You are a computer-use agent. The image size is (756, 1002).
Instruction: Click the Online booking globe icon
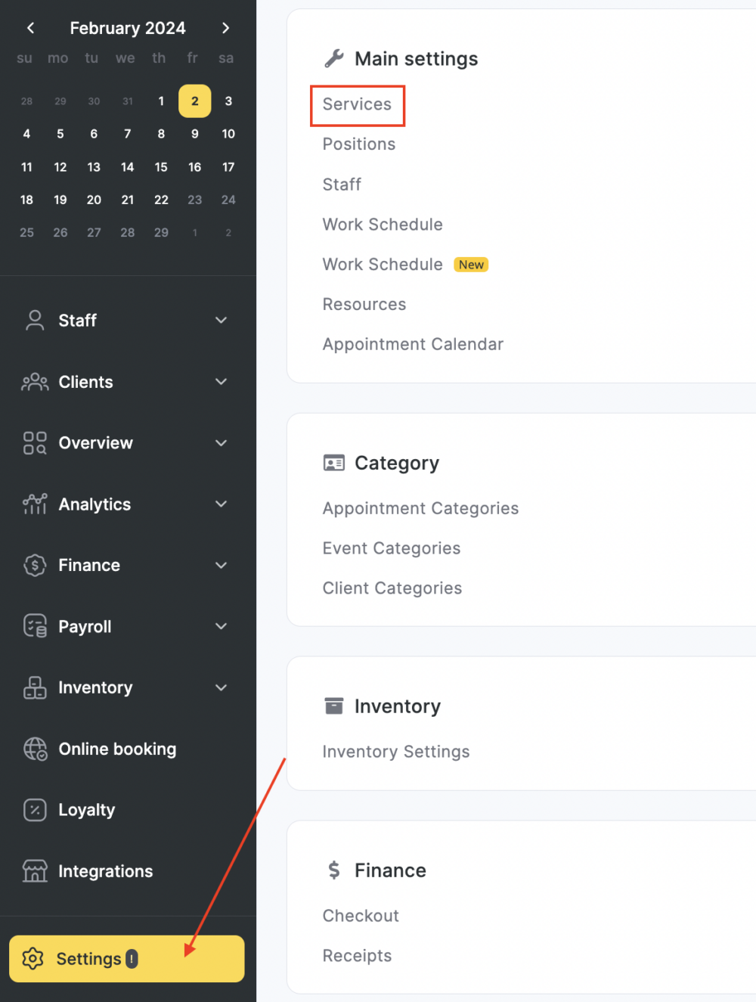pos(35,749)
